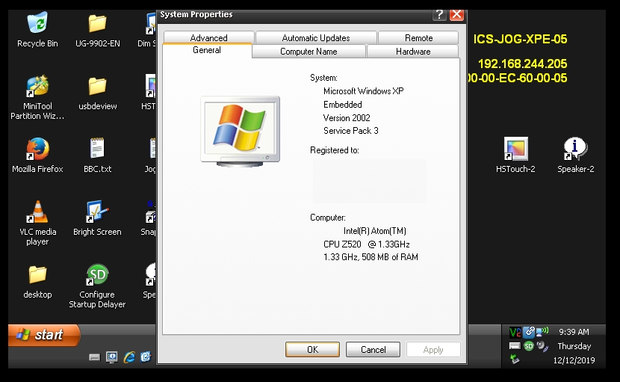The width and height of the screenshot is (620, 382).
Task: Click the 'Microsoft Windows XP' text
Action: tap(363, 91)
